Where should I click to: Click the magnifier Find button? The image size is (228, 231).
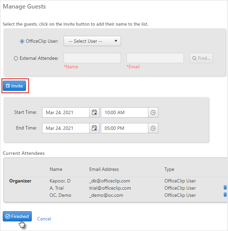point(201,58)
